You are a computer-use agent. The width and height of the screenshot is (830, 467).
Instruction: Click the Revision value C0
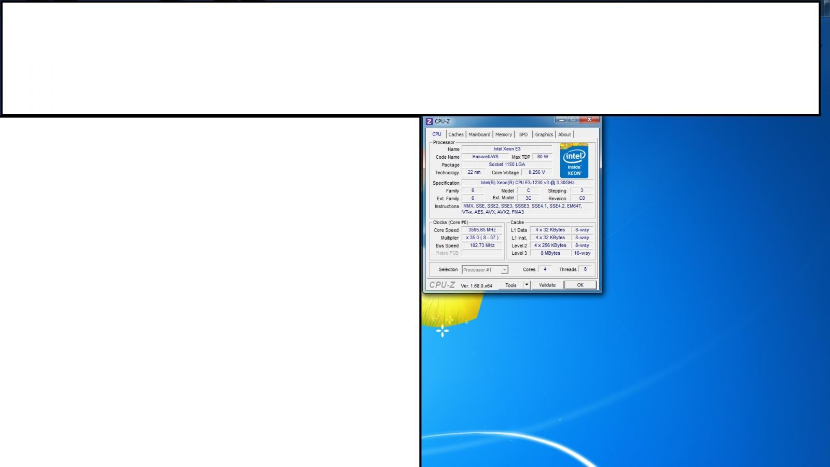(582, 198)
